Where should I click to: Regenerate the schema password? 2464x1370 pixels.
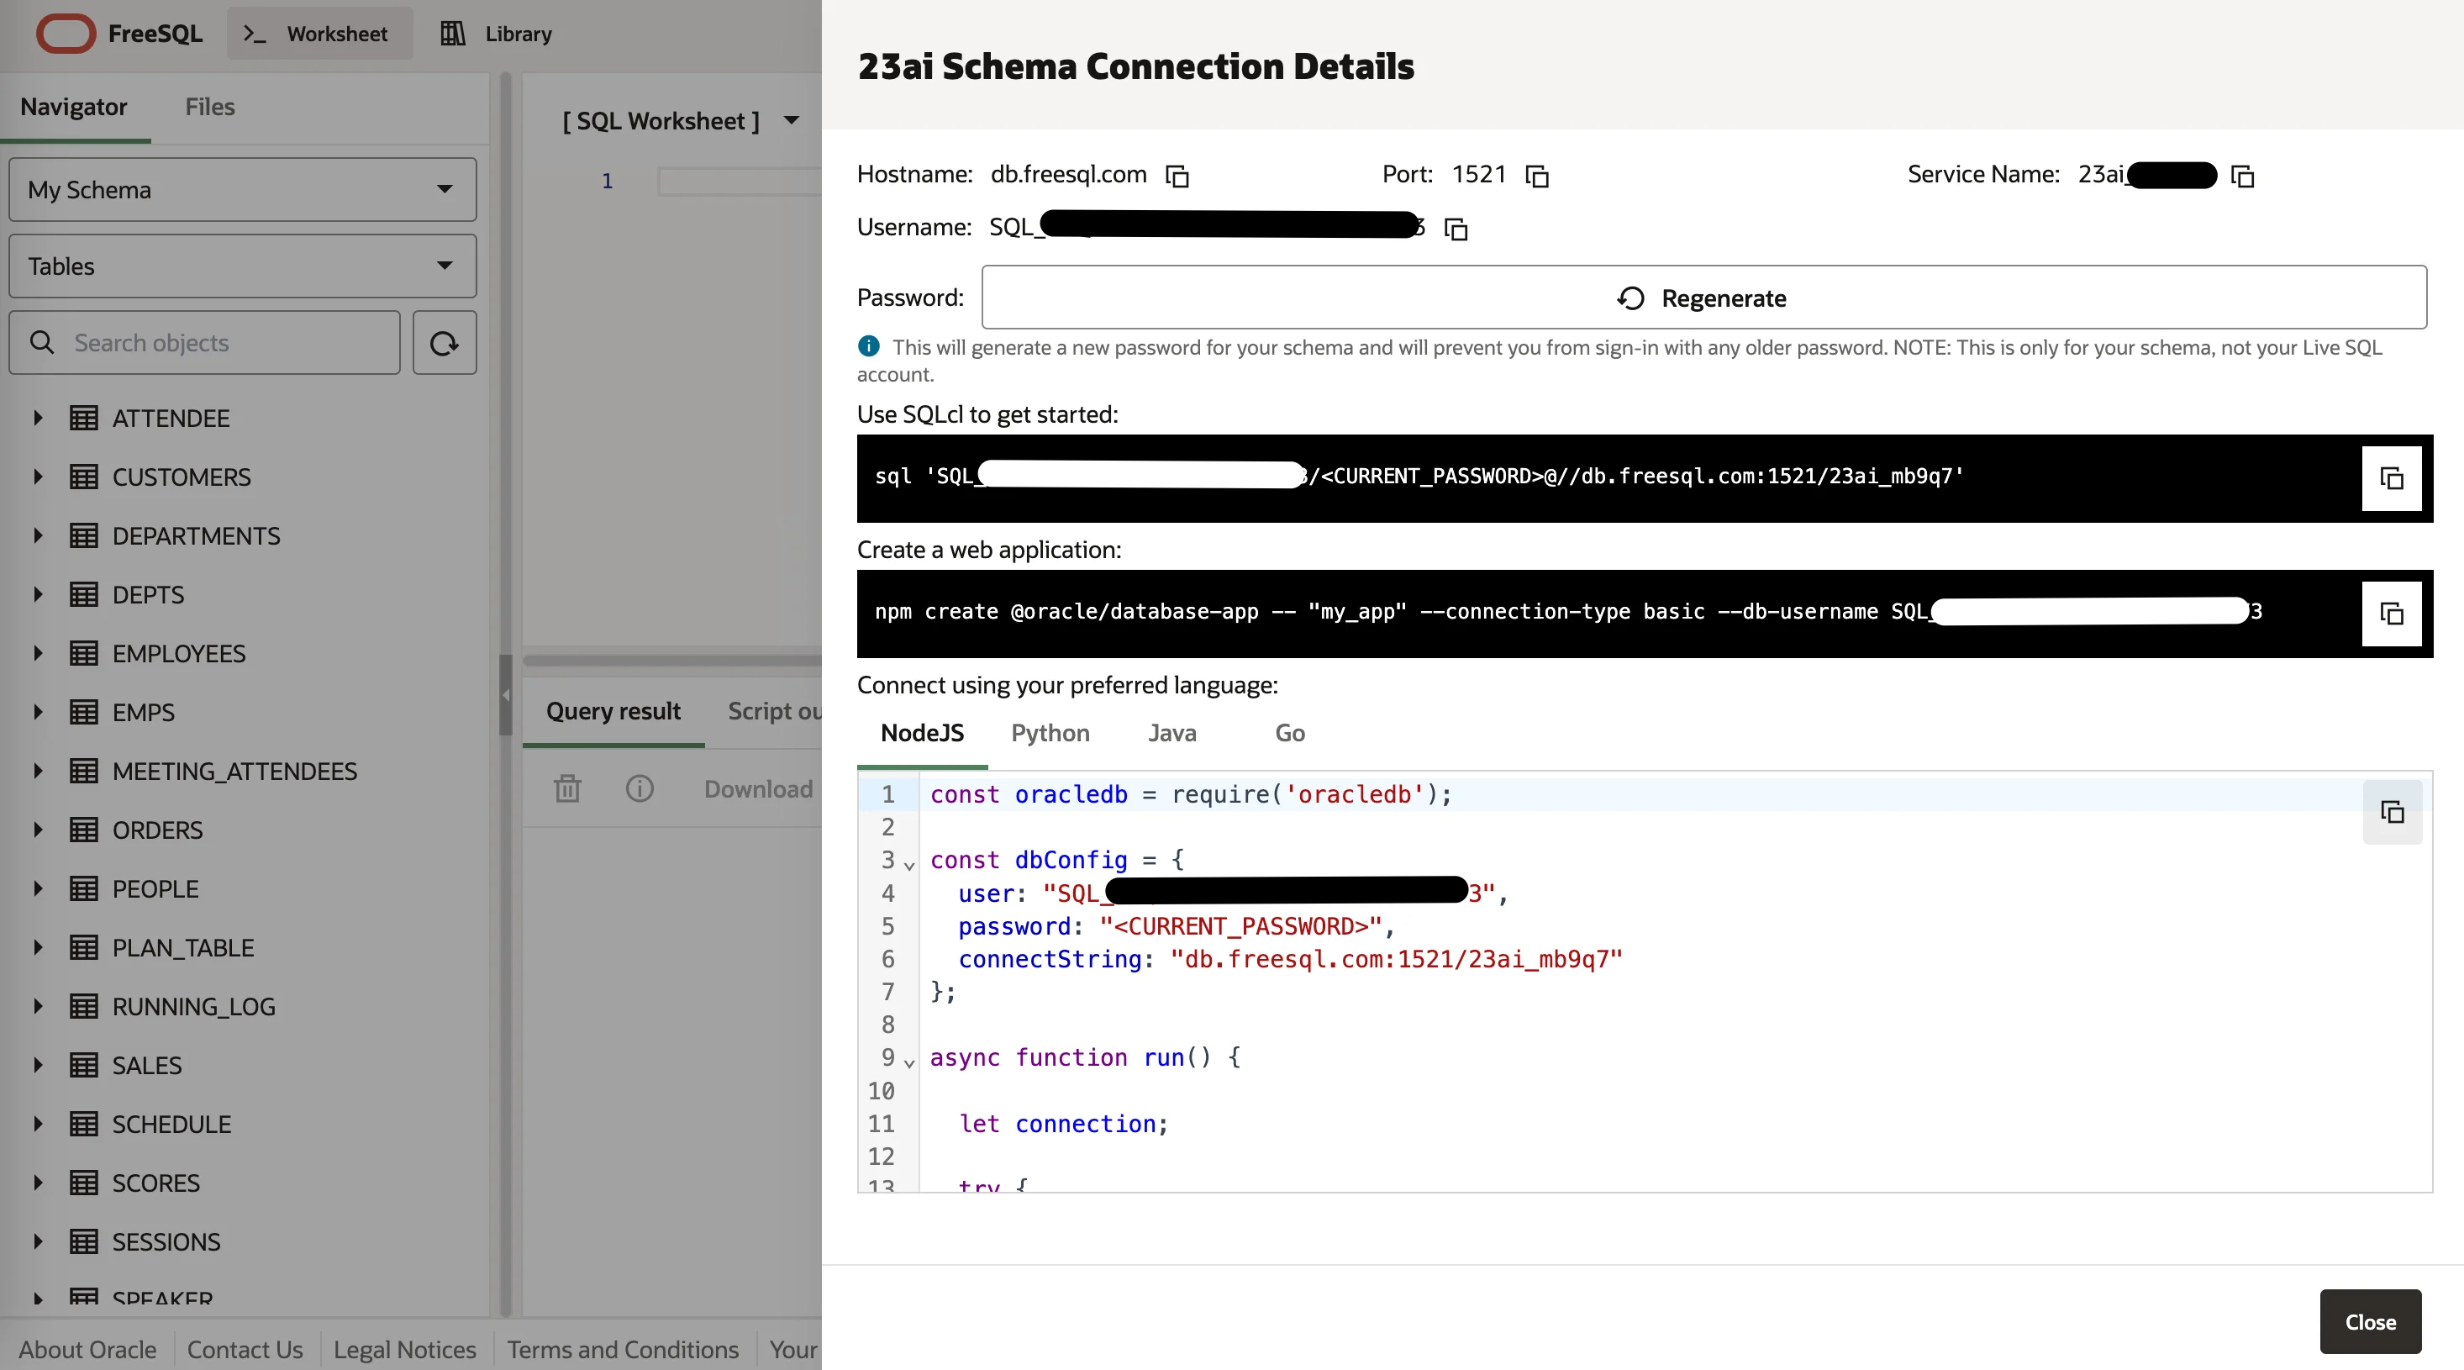[1703, 298]
